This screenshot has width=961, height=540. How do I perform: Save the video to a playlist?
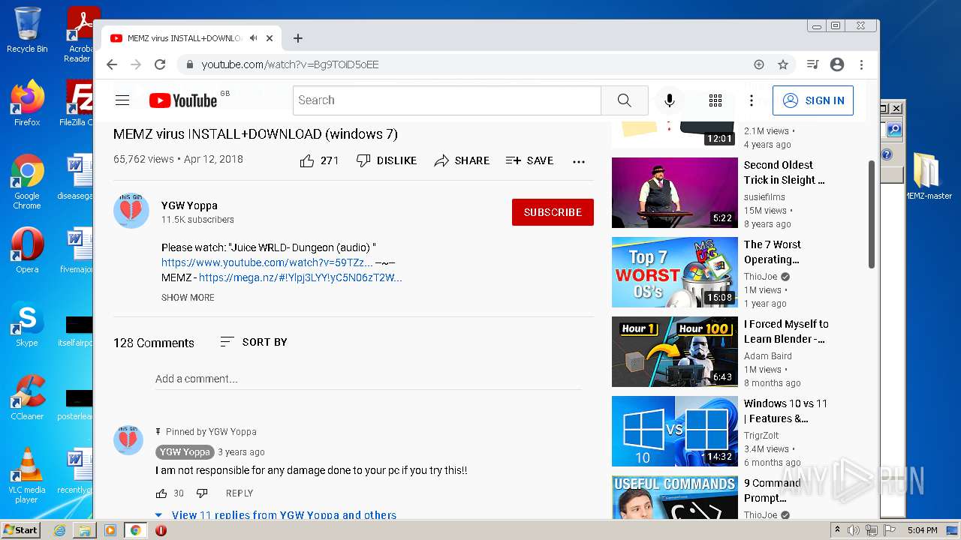coord(529,160)
